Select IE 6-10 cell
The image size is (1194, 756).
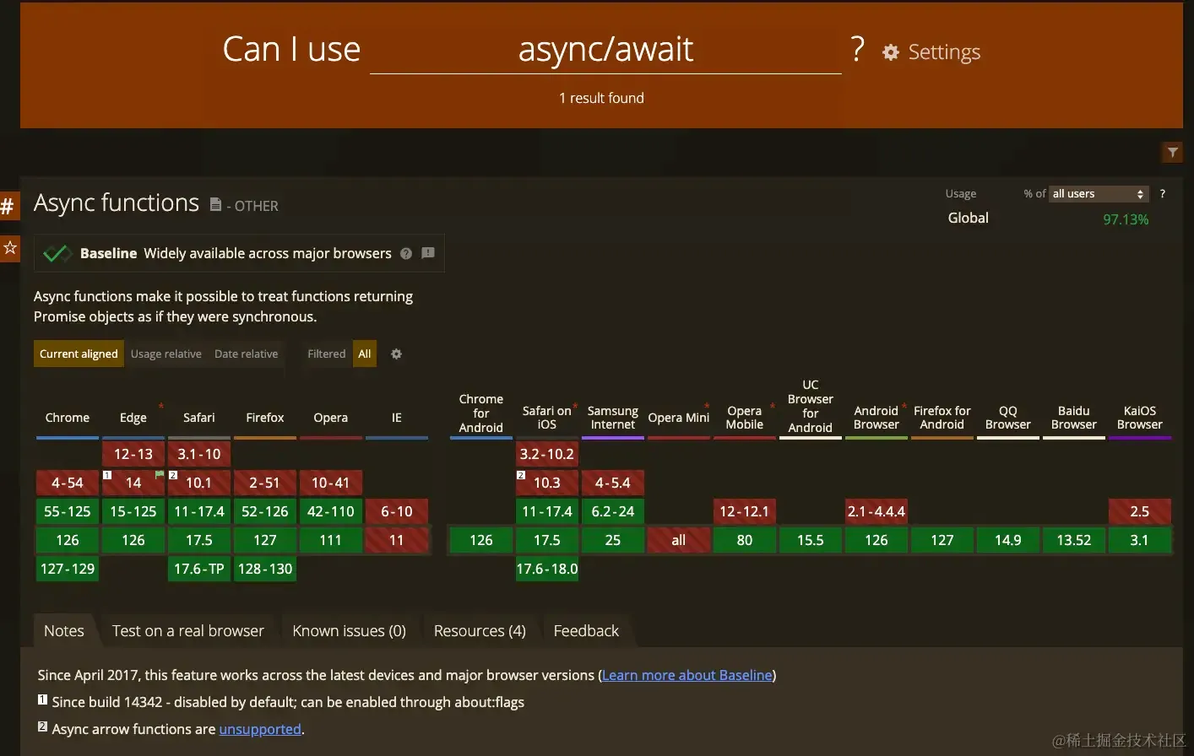coord(397,511)
